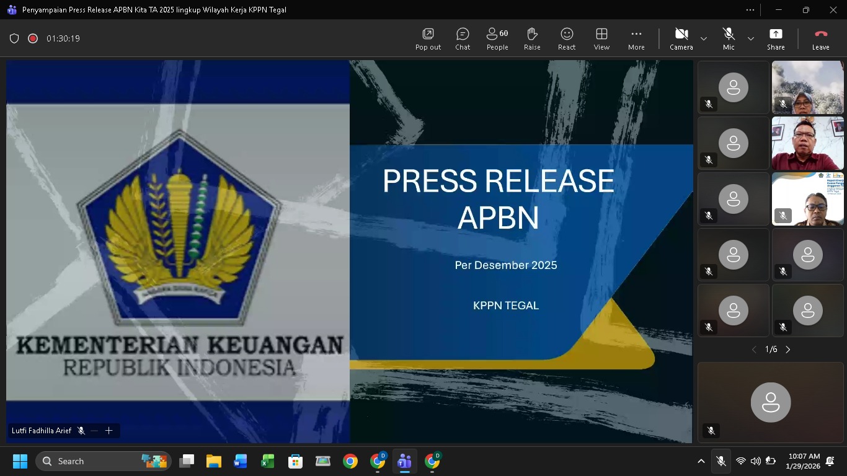
Task: Toggle the Camera on
Action: (681, 34)
